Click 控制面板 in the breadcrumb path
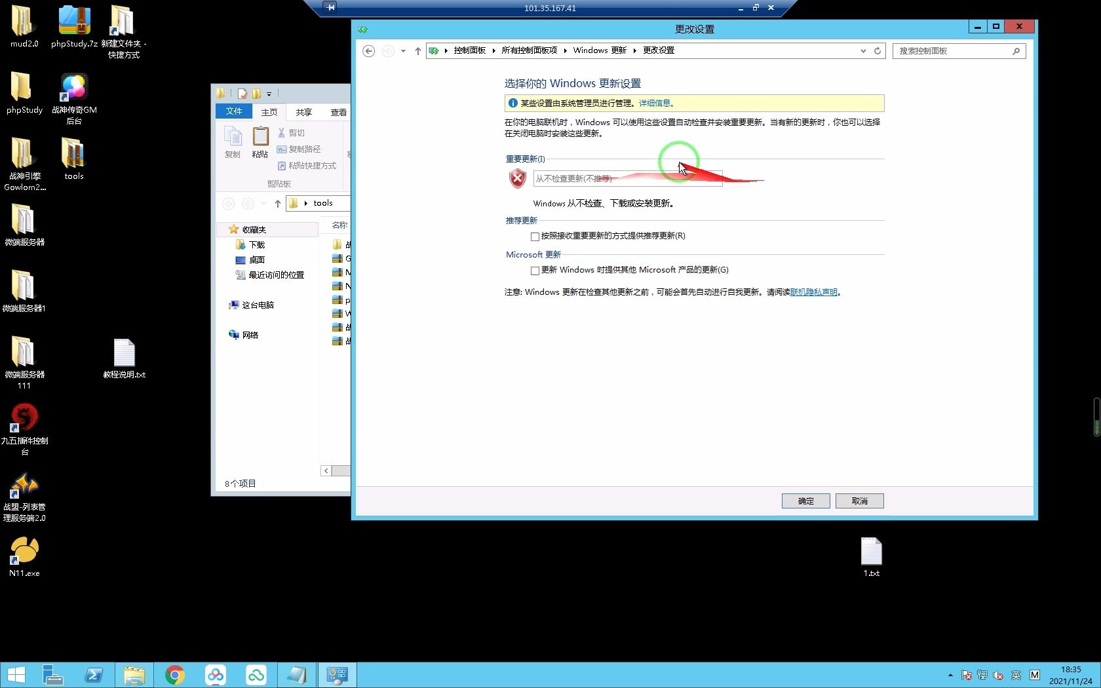 tap(469, 50)
